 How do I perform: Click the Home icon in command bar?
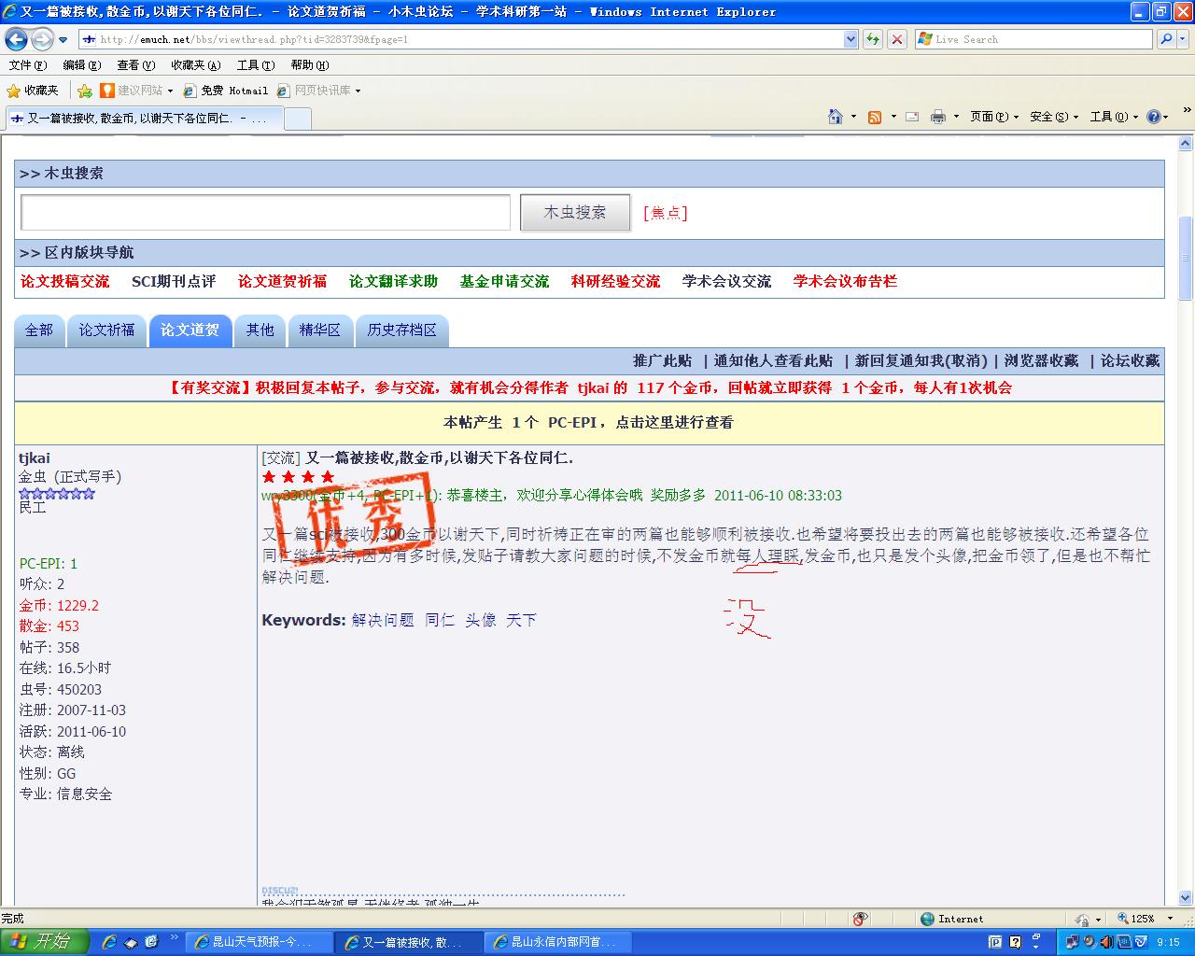[x=836, y=117]
